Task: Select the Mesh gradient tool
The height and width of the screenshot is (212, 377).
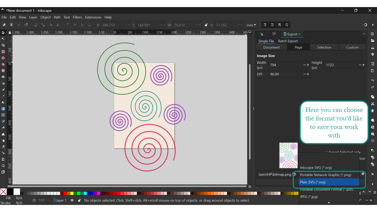Action: point(3,115)
